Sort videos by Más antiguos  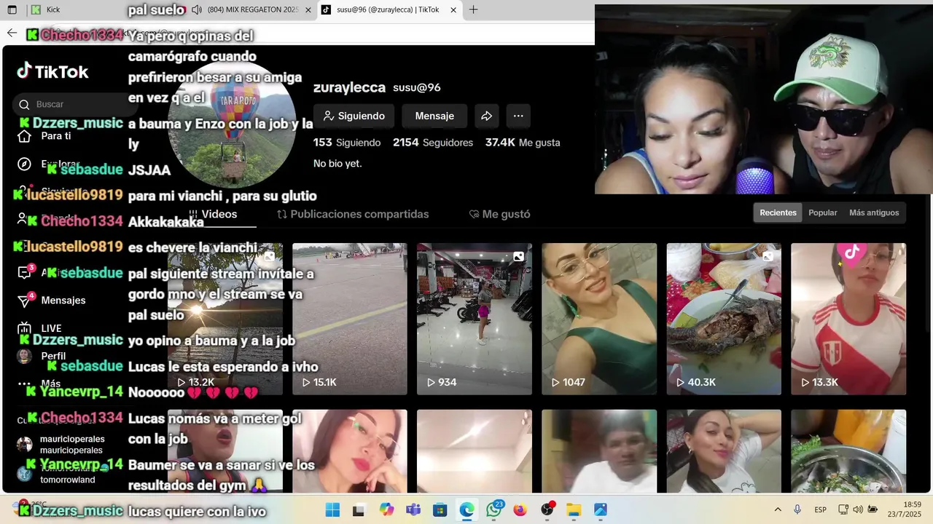[x=874, y=213]
